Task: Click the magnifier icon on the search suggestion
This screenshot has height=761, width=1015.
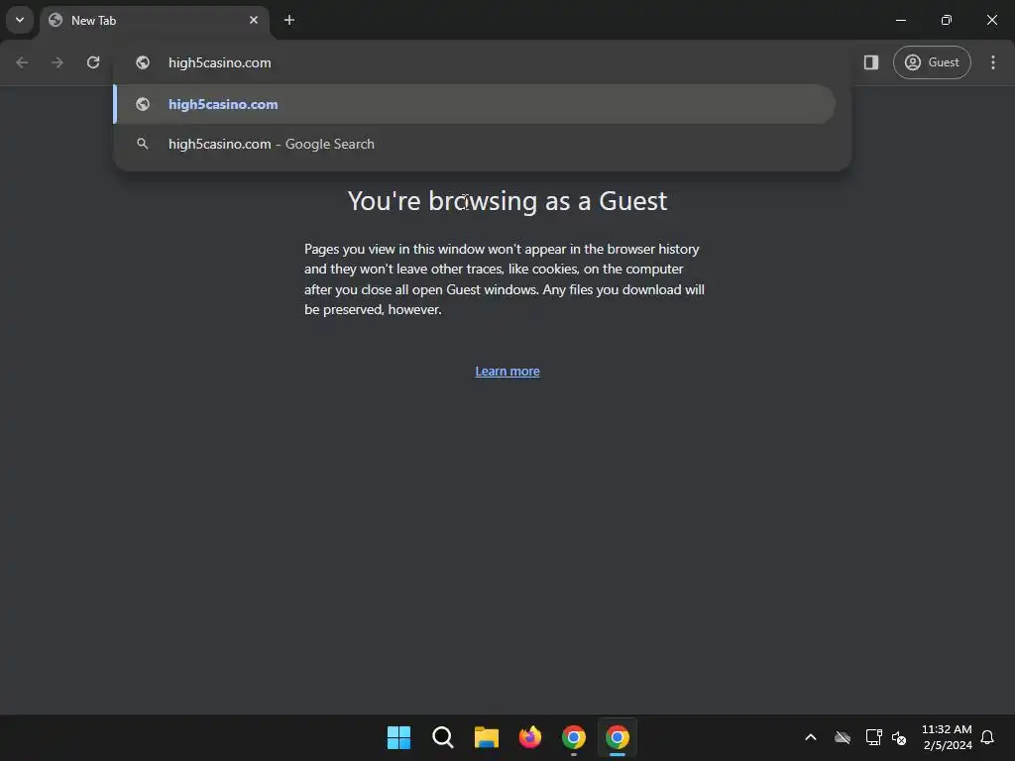Action: tap(143, 144)
